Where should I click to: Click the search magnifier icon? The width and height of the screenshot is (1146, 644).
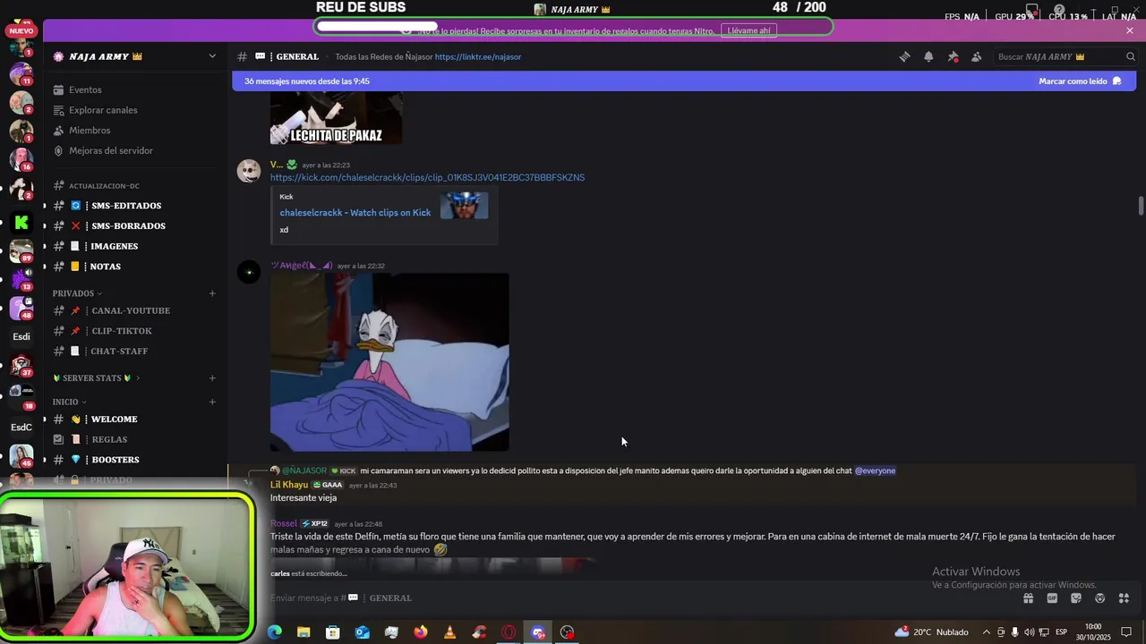(1130, 56)
